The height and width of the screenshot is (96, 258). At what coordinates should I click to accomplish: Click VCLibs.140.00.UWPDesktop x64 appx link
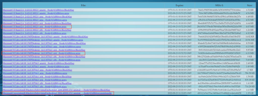(42, 53)
